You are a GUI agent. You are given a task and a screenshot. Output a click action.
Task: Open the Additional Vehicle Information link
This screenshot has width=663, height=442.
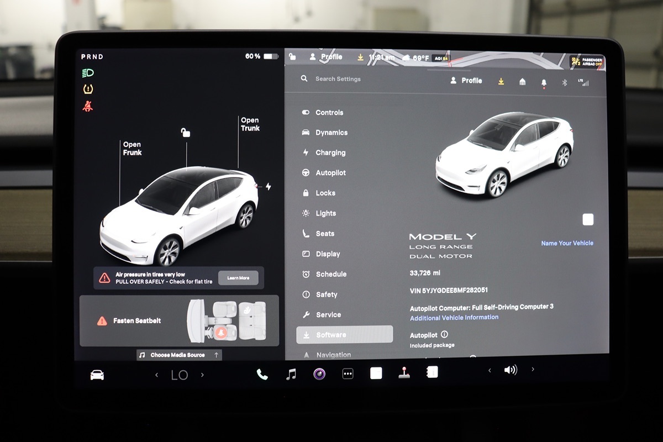[454, 318]
